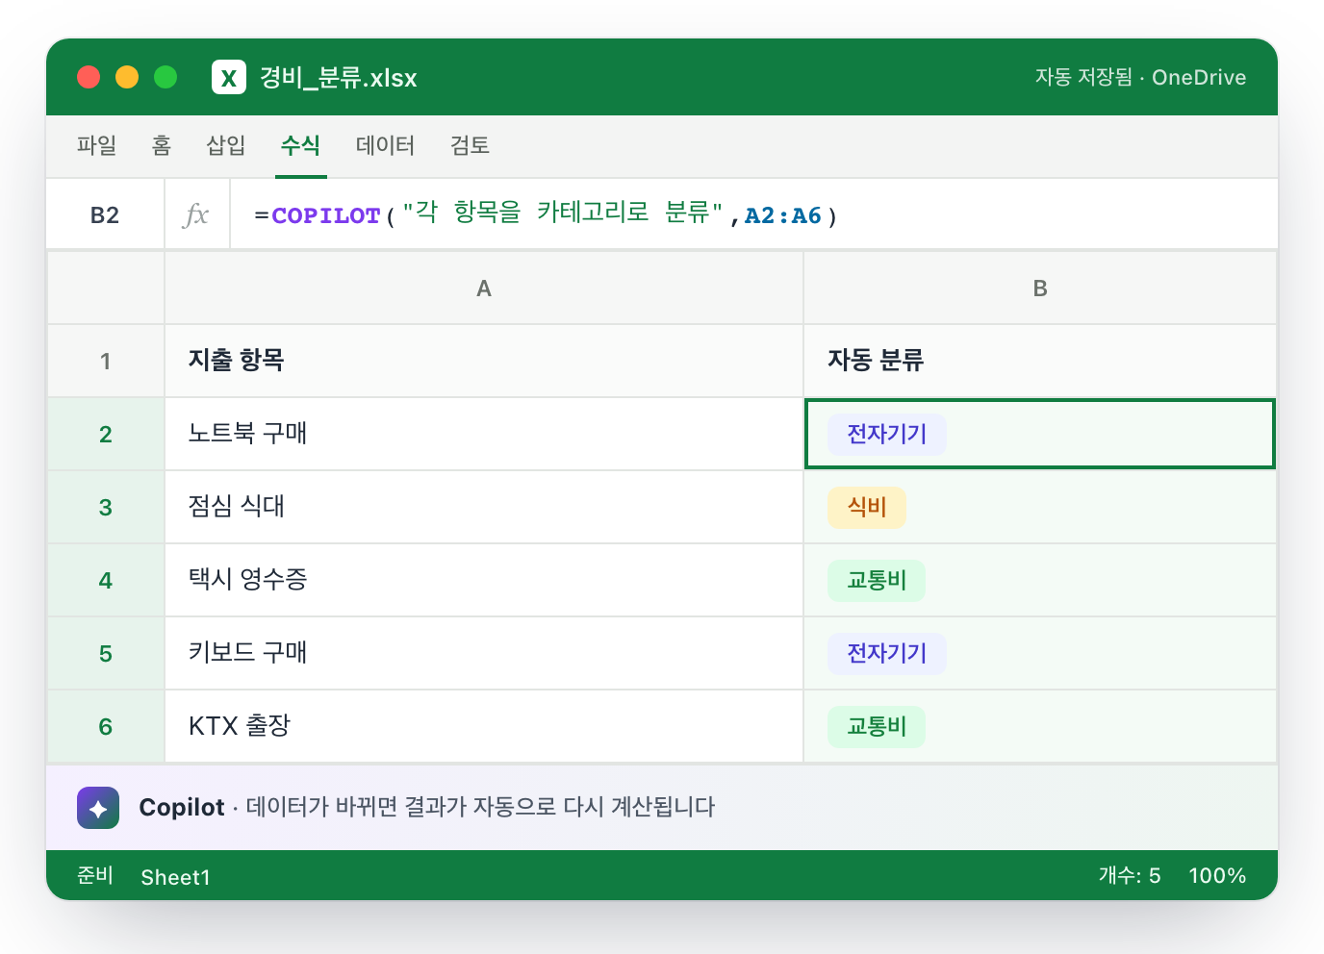Select the 택시 영수증 cell

(484, 580)
